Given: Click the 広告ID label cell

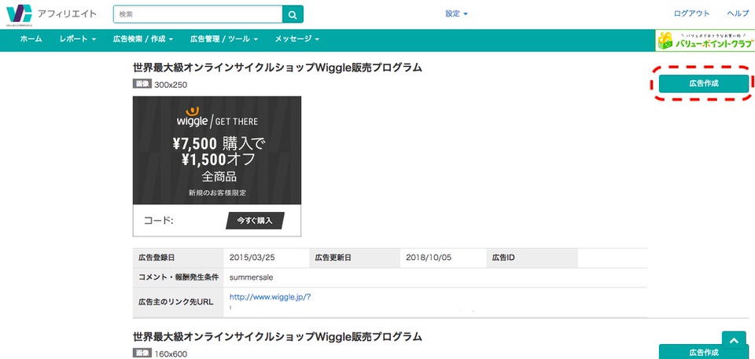Looking at the screenshot, I should (x=532, y=258).
